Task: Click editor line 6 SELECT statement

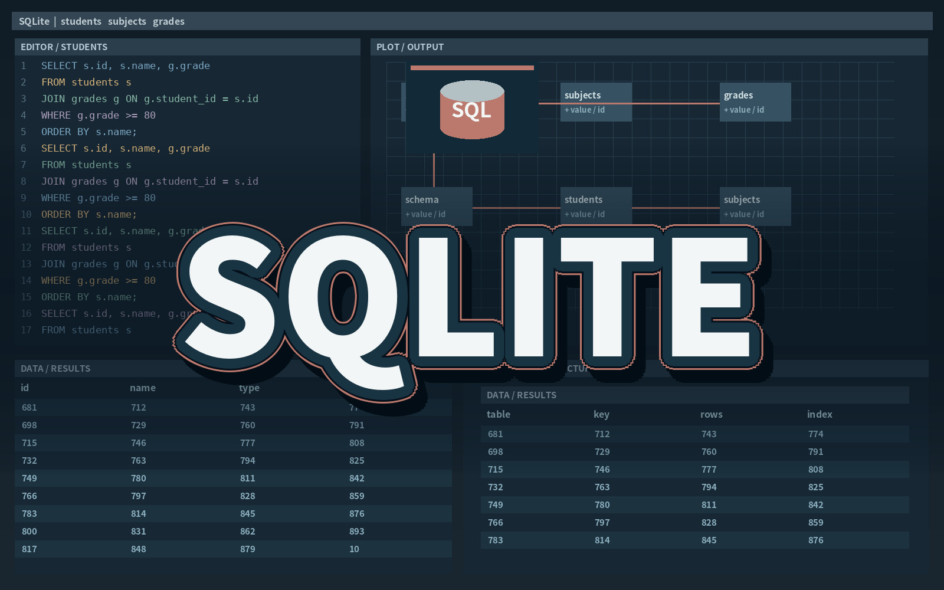Action: 126,148
